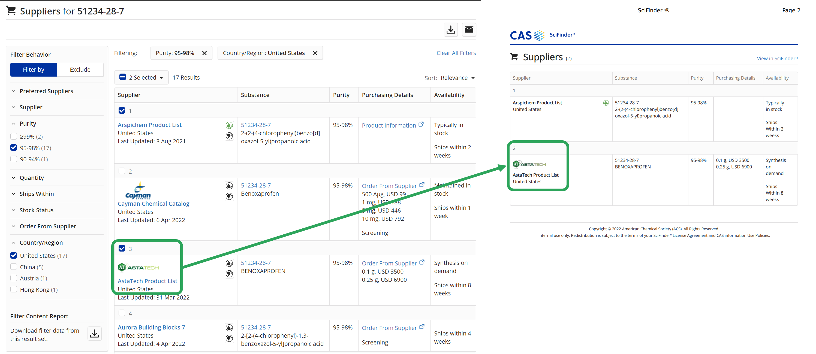
Task: Check supplier result 4 checkbox
Action: [122, 313]
